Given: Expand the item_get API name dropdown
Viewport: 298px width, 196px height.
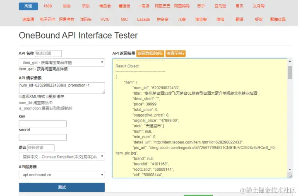Looking at the screenshot, I should pos(62,62).
